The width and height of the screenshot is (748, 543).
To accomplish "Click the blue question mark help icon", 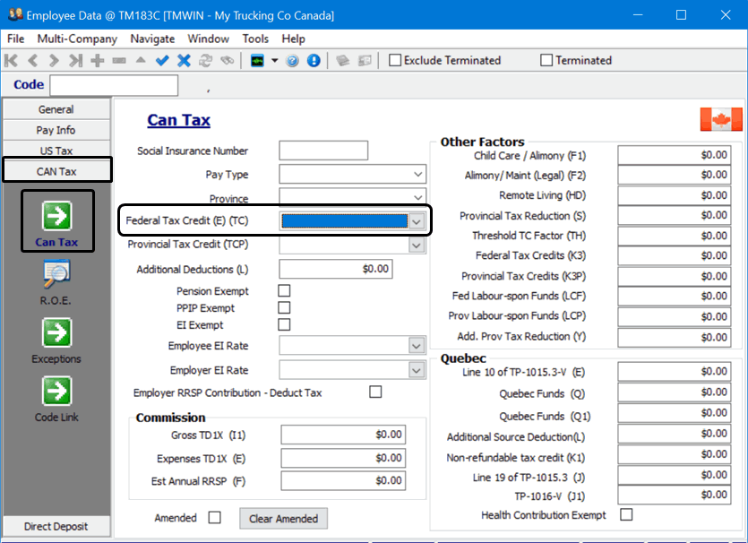I will (x=293, y=61).
